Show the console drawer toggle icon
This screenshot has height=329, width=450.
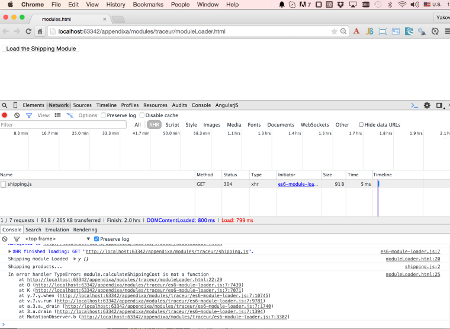[x=415, y=105]
